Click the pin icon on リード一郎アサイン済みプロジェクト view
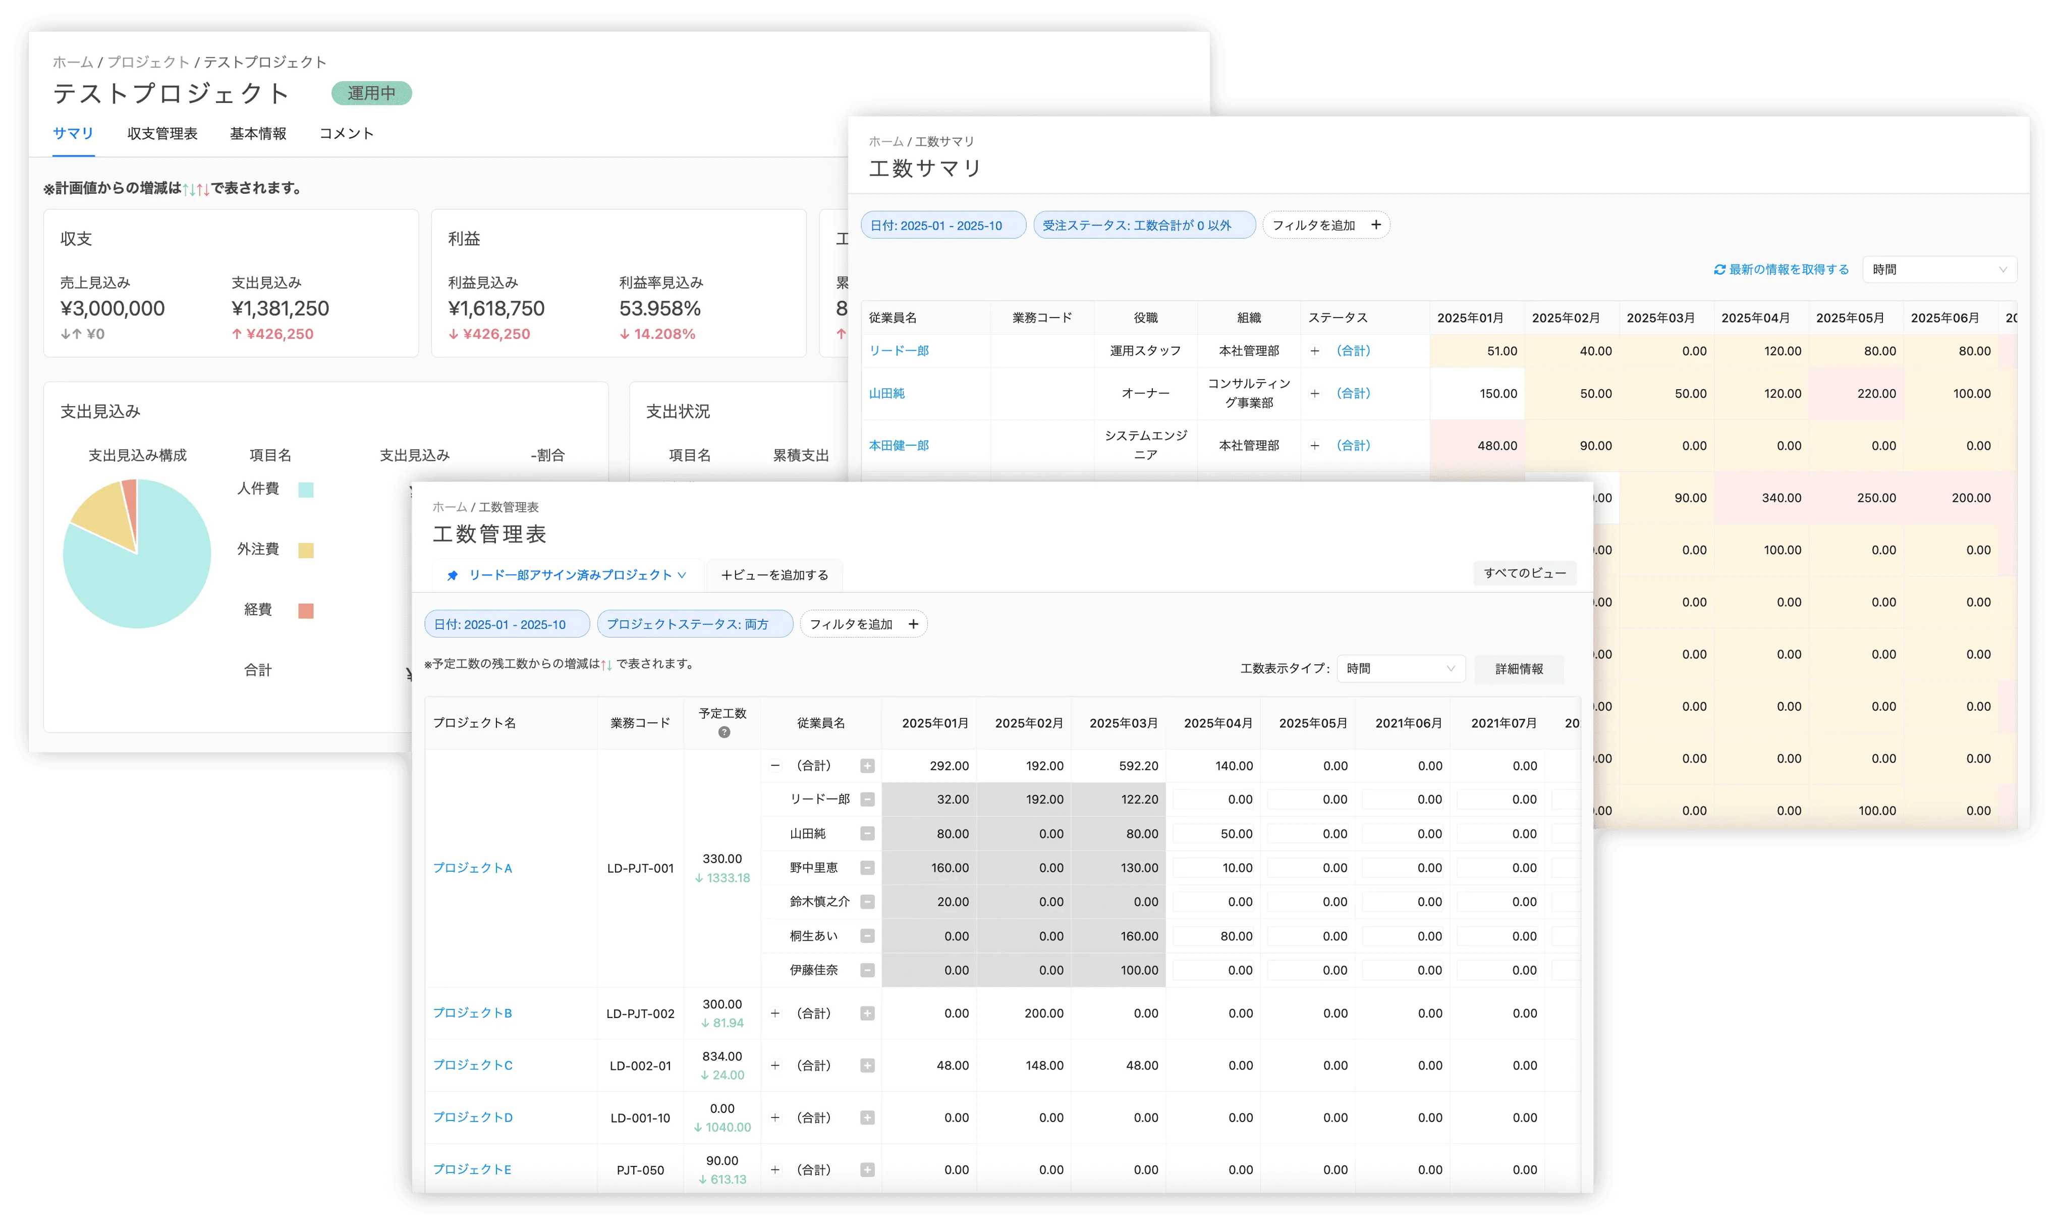The height and width of the screenshot is (1226, 2058). [x=453, y=575]
